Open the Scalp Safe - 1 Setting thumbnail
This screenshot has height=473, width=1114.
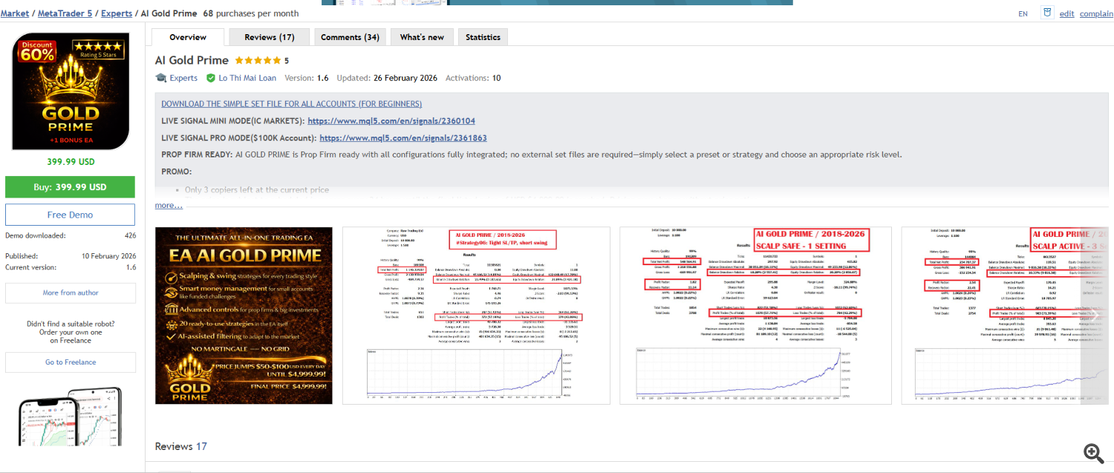pos(754,316)
